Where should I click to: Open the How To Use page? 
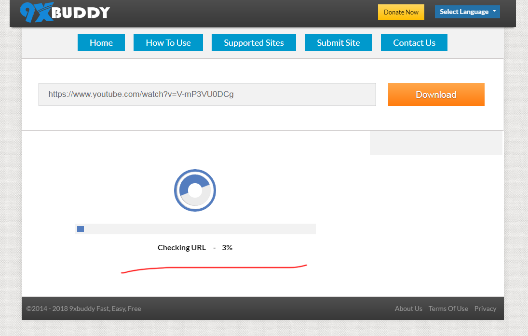(x=168, y=43)
